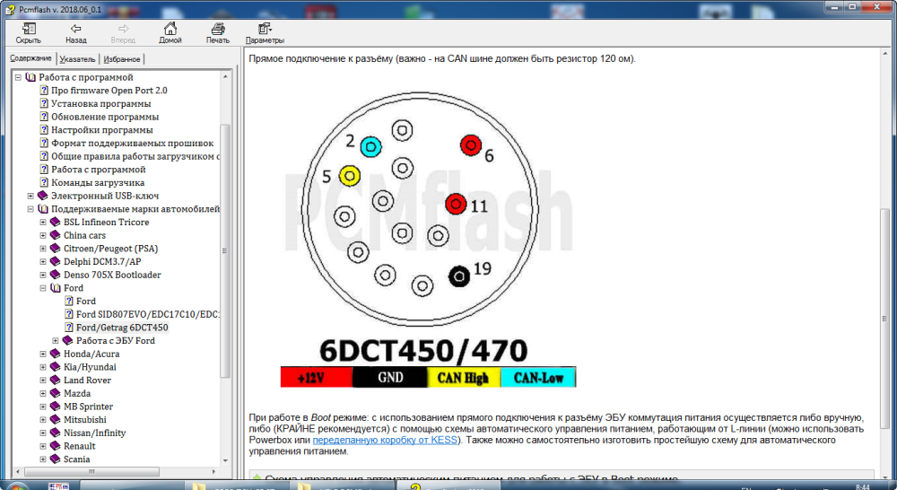
Task: Click the open book icon of Работа с программой root
Action: (x=30, y=77)
